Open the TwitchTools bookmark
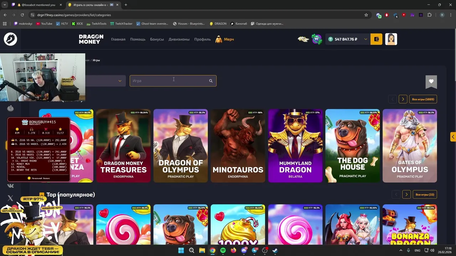The image size is (456, 256). (97, 24)
